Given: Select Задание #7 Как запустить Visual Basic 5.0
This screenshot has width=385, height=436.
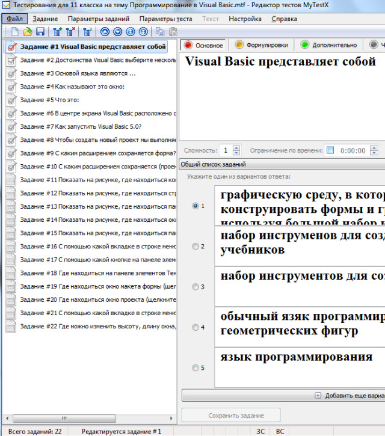Looking at the screenshot, I should coord(81,127).
